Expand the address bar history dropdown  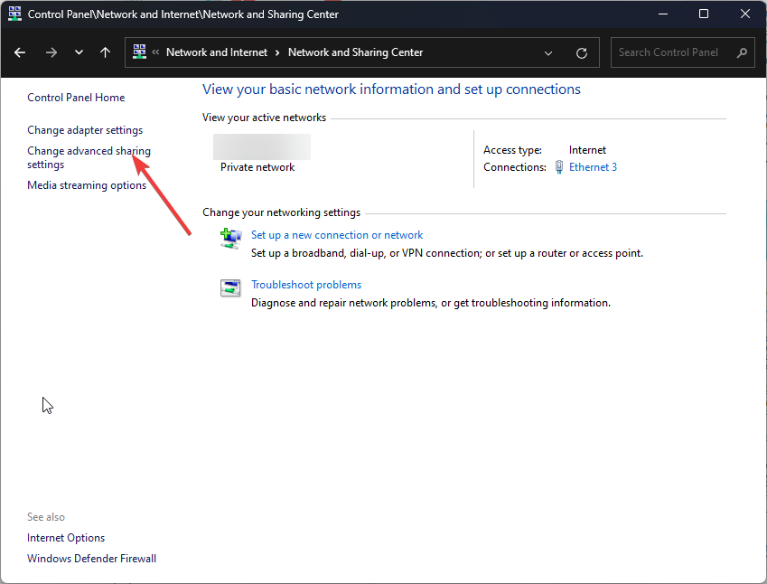tap(548, 52)
